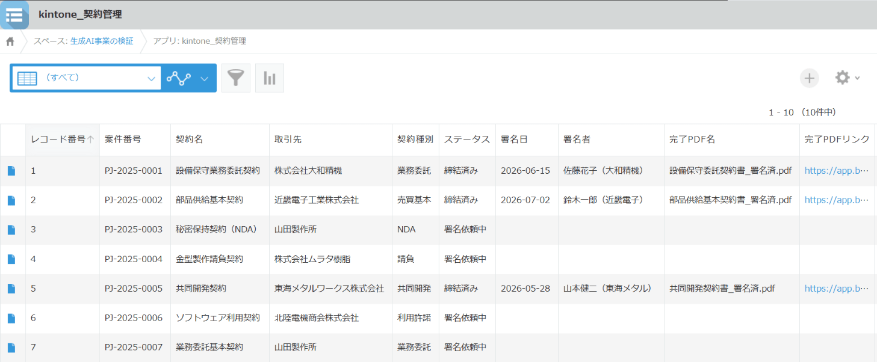Click signer 山本健二（東海メタル）
This screenshot has width=877, height=362.
coord(608,289)
